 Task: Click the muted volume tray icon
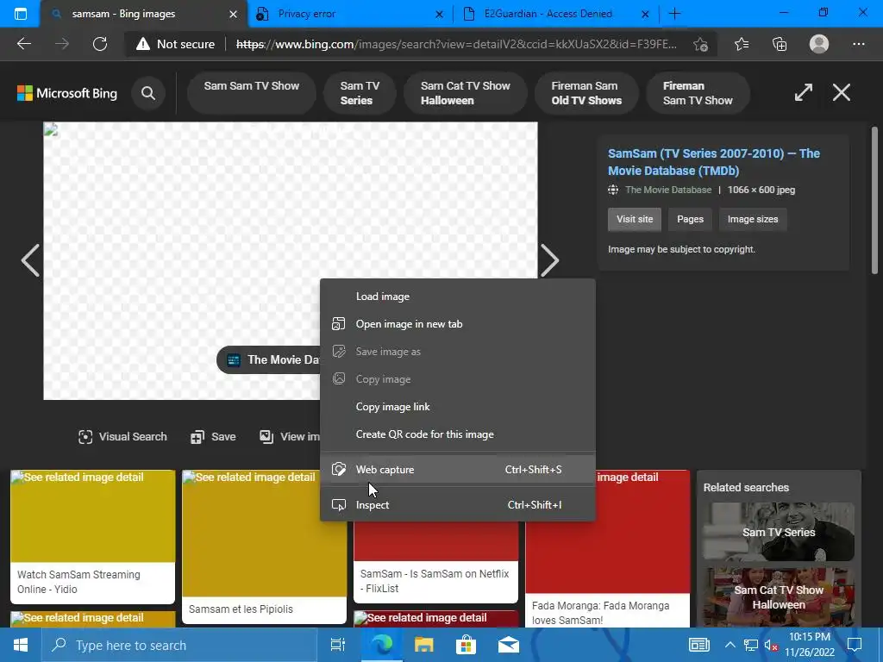pyautogui.click(x=771, y=645)
